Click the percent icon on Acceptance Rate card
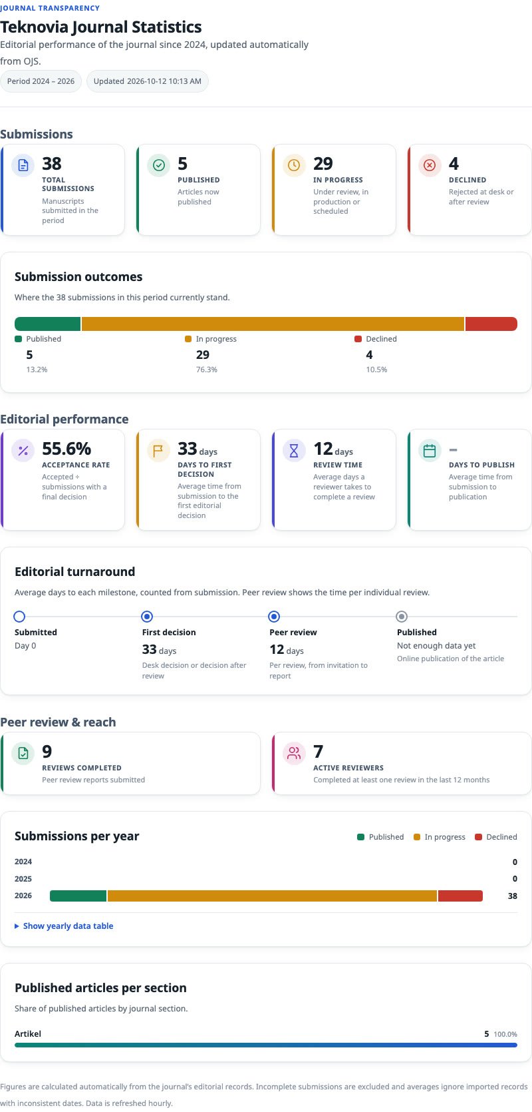Viewport: 532px width, 1112px height. click(23, 451)
